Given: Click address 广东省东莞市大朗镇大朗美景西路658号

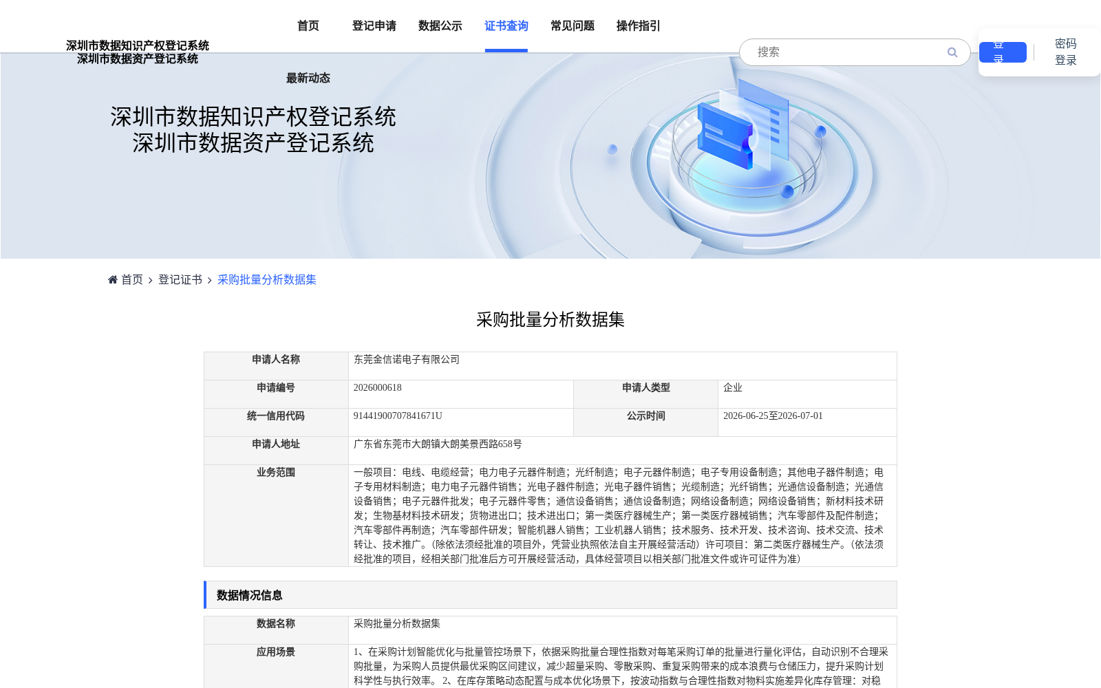Looking at the screenshot, I should (x=438, y=444).
